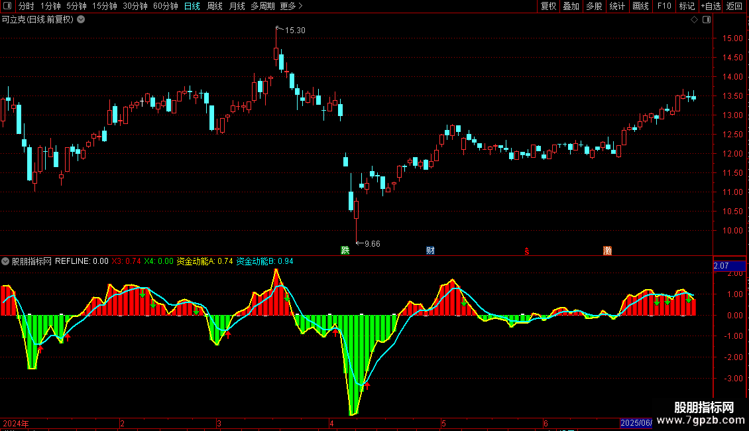Select the 15分钟 timeframe
749x431 pixels.
pos(104,6)
